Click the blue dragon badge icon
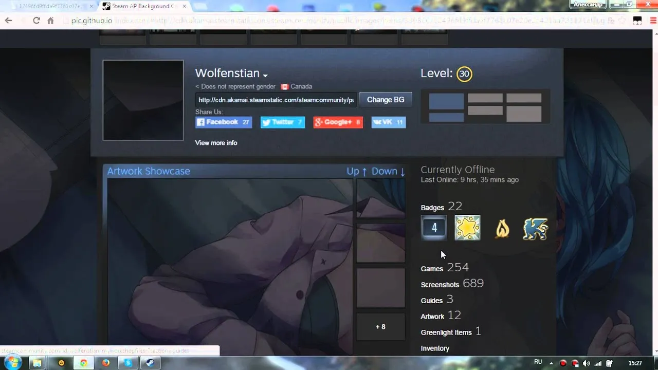Screen dimensions: 658x370 pos(536,228)
